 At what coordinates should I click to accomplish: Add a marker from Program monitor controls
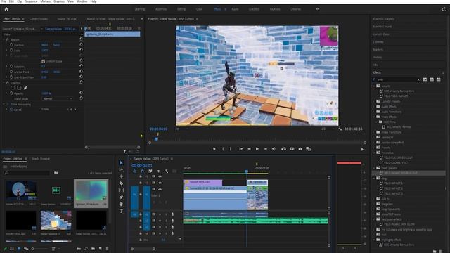[214, 149]
